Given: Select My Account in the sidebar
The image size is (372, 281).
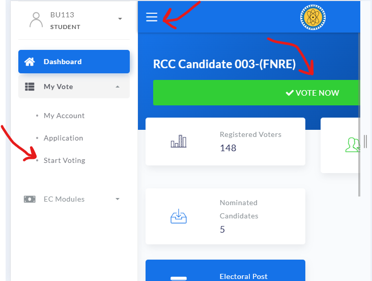Looking at the screenshot, I should pyautogui.click(x=64, y=116).
